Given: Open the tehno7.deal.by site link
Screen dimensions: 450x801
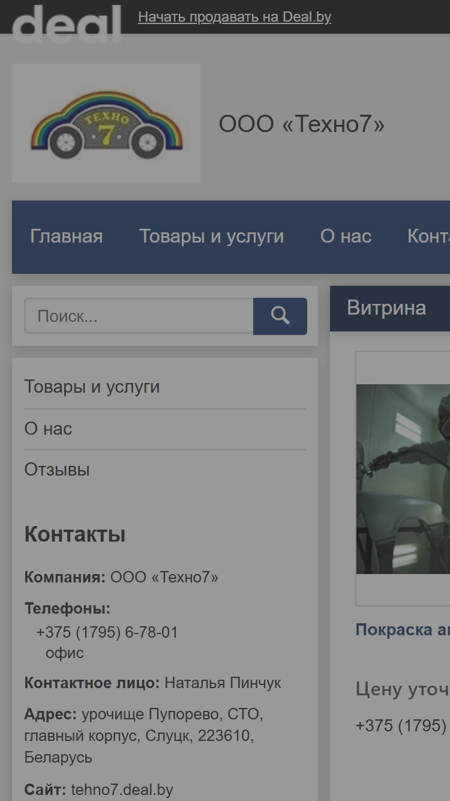Looking at the screenshot, I should click(x=122, y=790).
